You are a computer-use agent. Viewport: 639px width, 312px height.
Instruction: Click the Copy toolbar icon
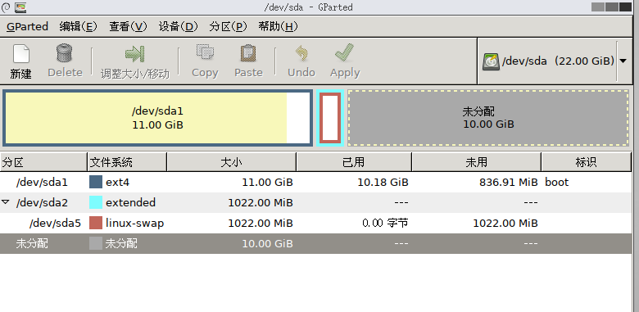(x=205, y=53)
